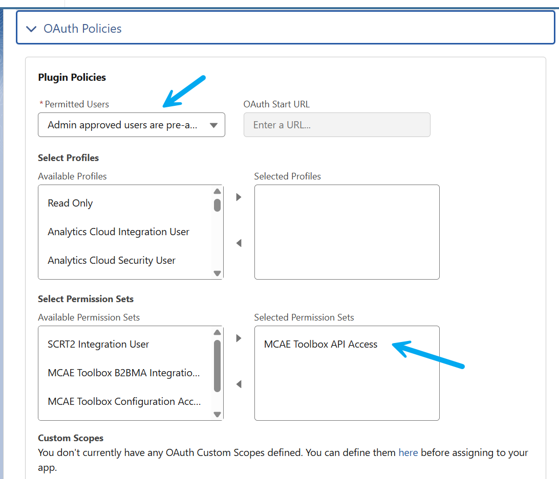Click the Available Profiles scrollbar thumb

click(x=217, y=205)
